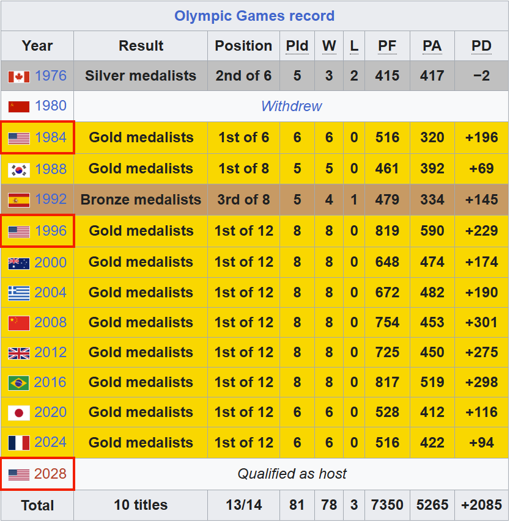Select the 392 points-against value in 1988
The width and height of the screenshot is (510, 522).
(432, 169)
